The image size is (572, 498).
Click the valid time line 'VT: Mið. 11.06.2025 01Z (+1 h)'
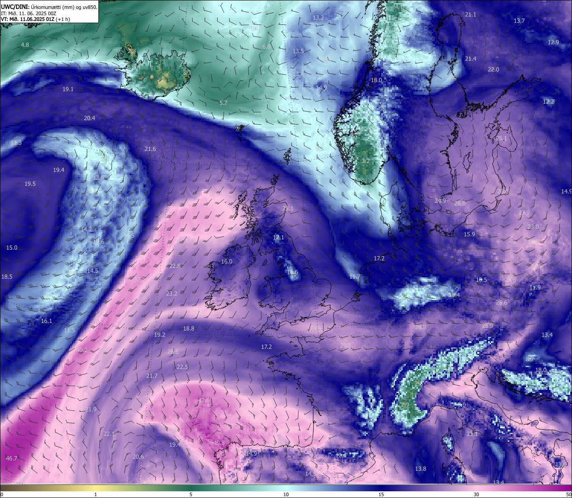(x=34, y=19)
